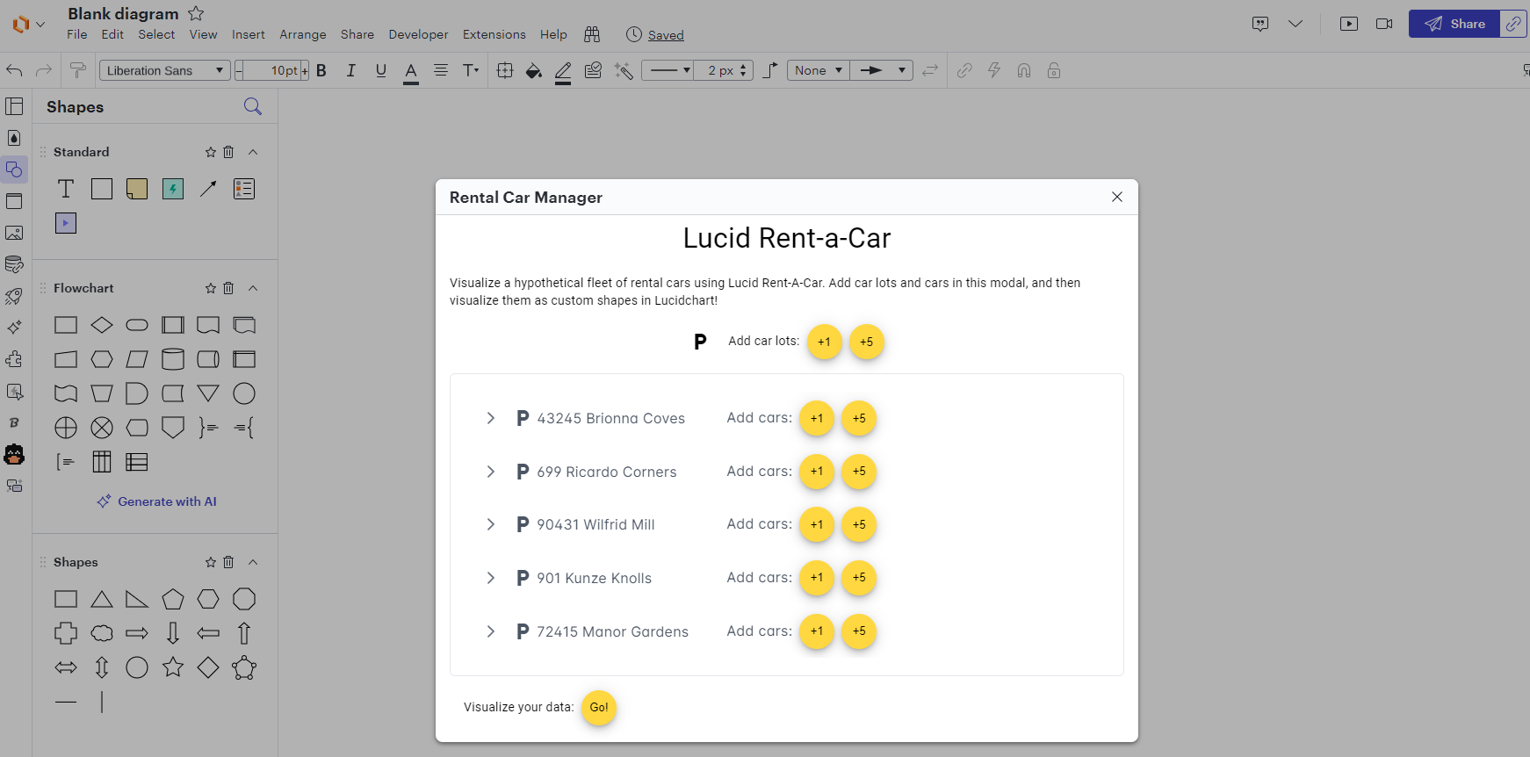Image resolution: width=1530 pixels, height=757 pixels.
Task: Click the lock shape icon
Action: click(x=1054, y=70)
